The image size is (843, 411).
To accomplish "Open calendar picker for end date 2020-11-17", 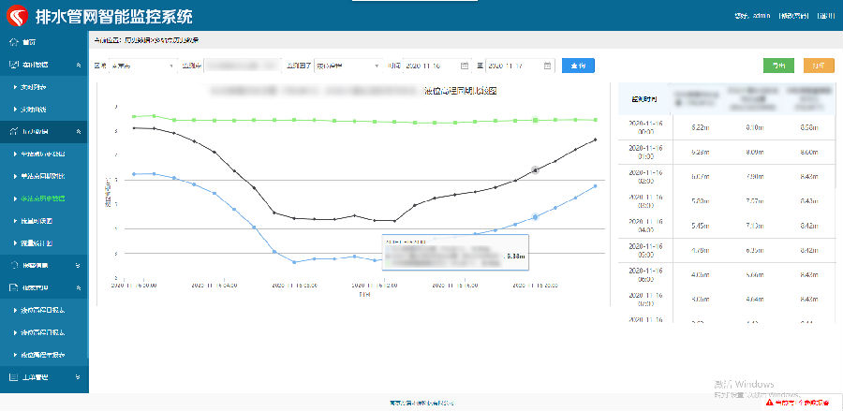I will 547,66.
